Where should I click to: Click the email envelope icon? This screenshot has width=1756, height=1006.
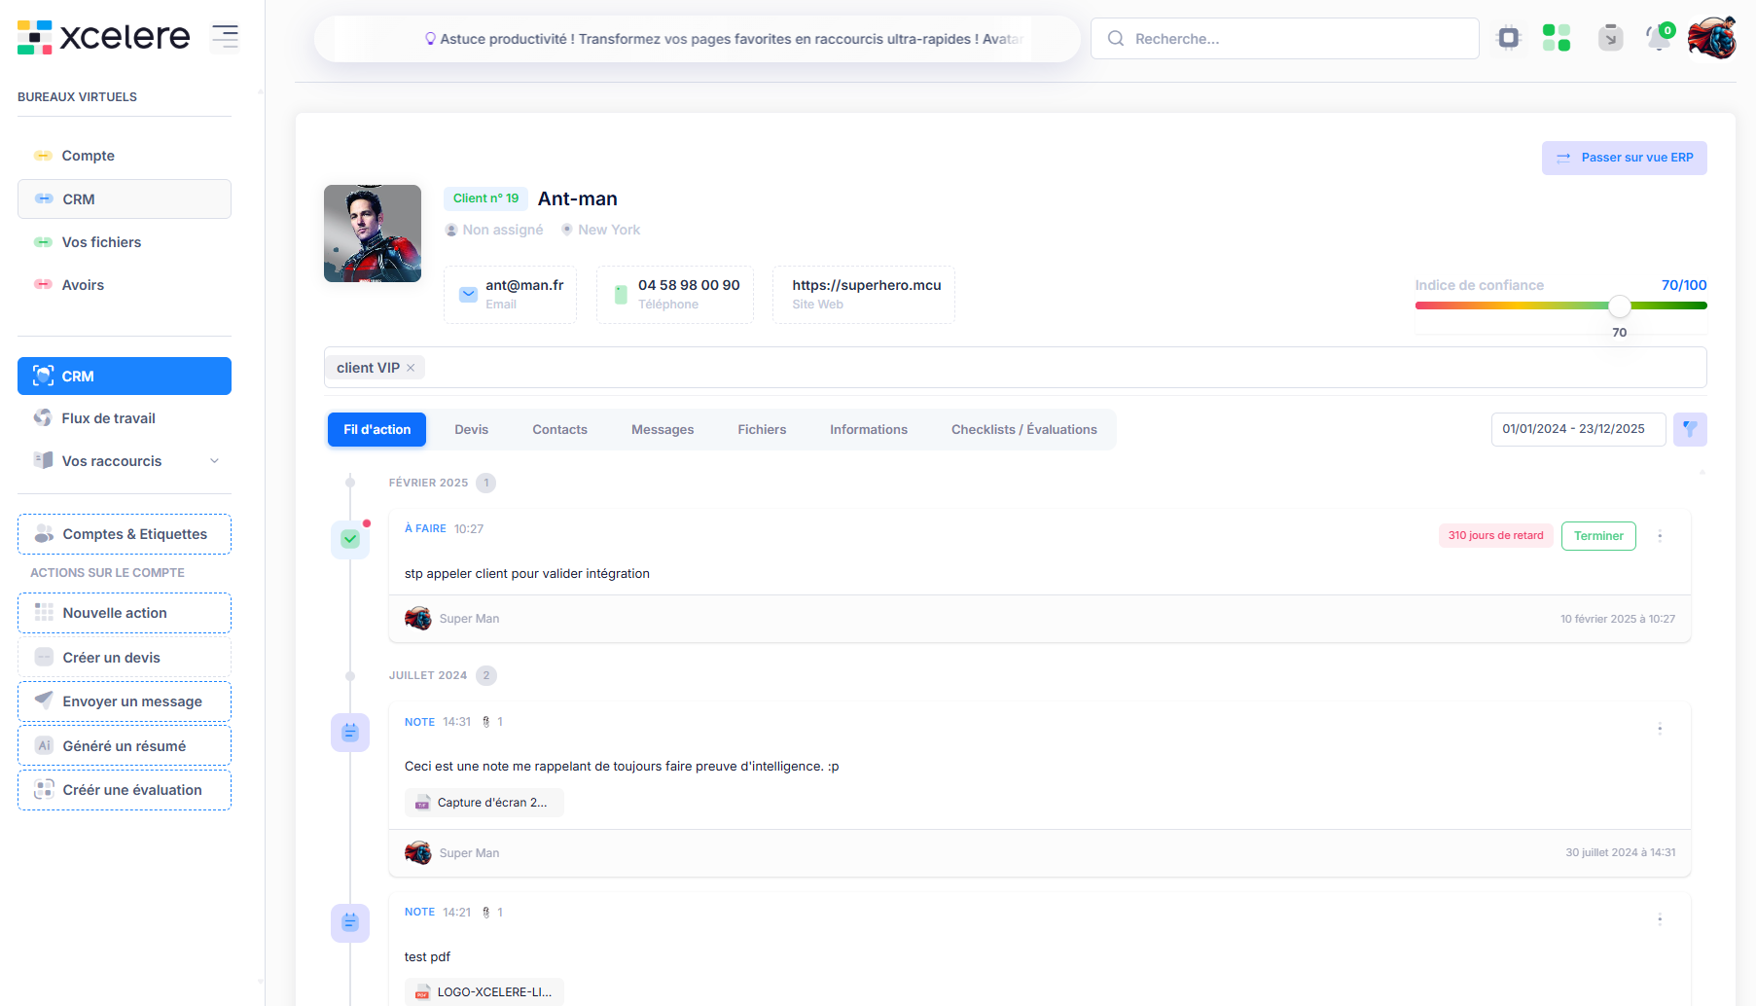[468, 294]
